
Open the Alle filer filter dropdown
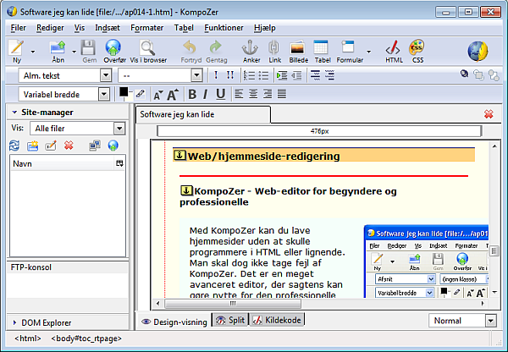point(77,129)
